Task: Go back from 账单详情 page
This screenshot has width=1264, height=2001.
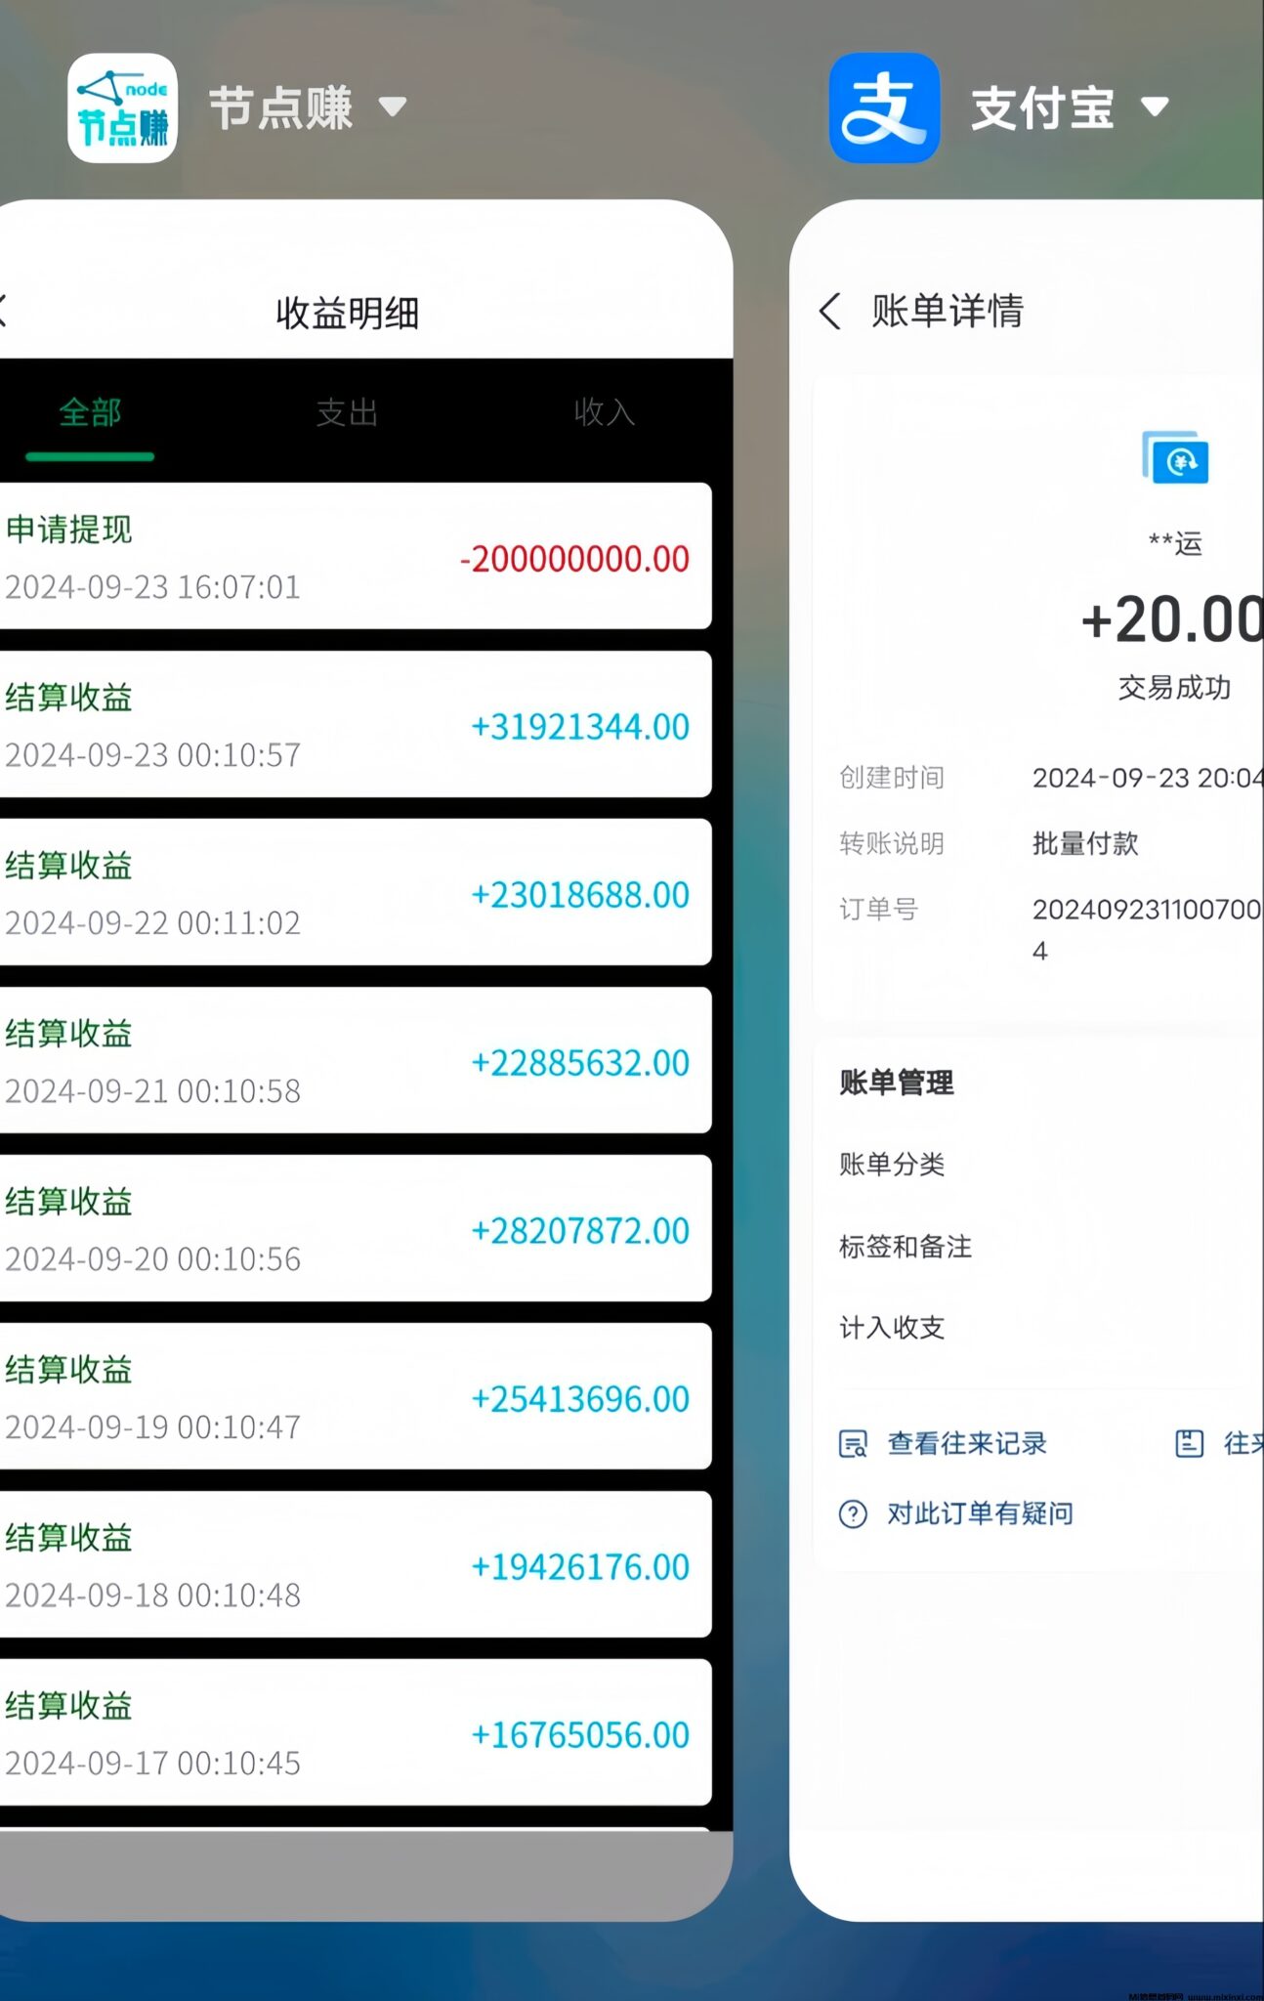Action: click(829, 312)
